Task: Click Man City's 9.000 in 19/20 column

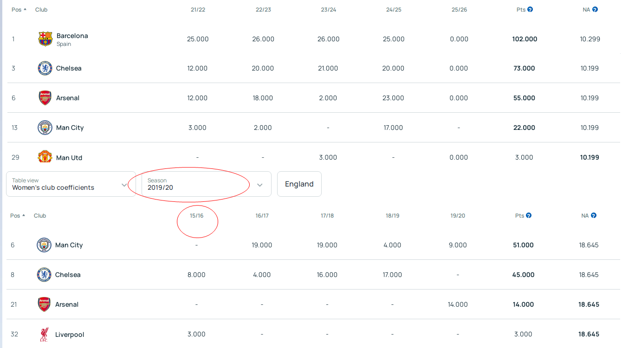Action: (x=458, y=245)
